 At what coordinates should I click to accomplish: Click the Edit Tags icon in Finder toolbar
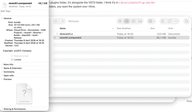point(170,21)
